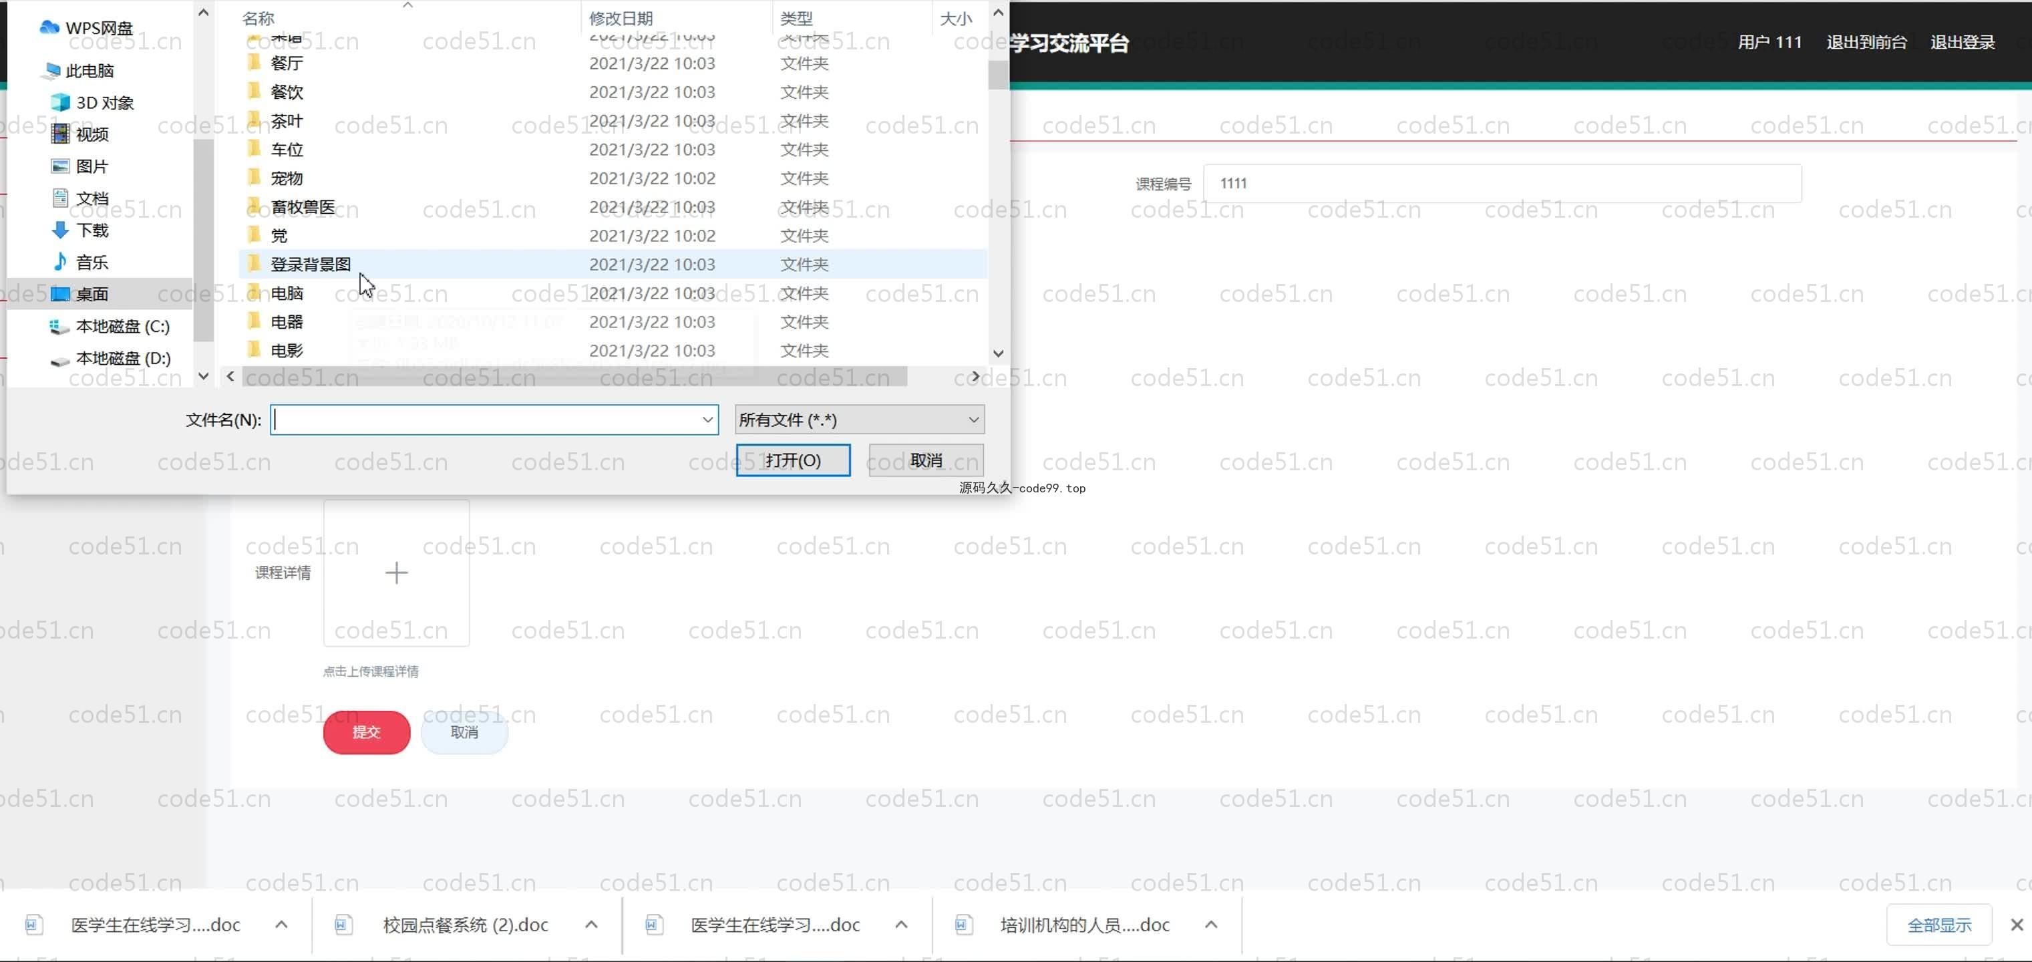Click horizontal scrollbar right arrow in file list
Image resolution: width=2032 pixels, height=962 pixels.
(x=975, y=376)
